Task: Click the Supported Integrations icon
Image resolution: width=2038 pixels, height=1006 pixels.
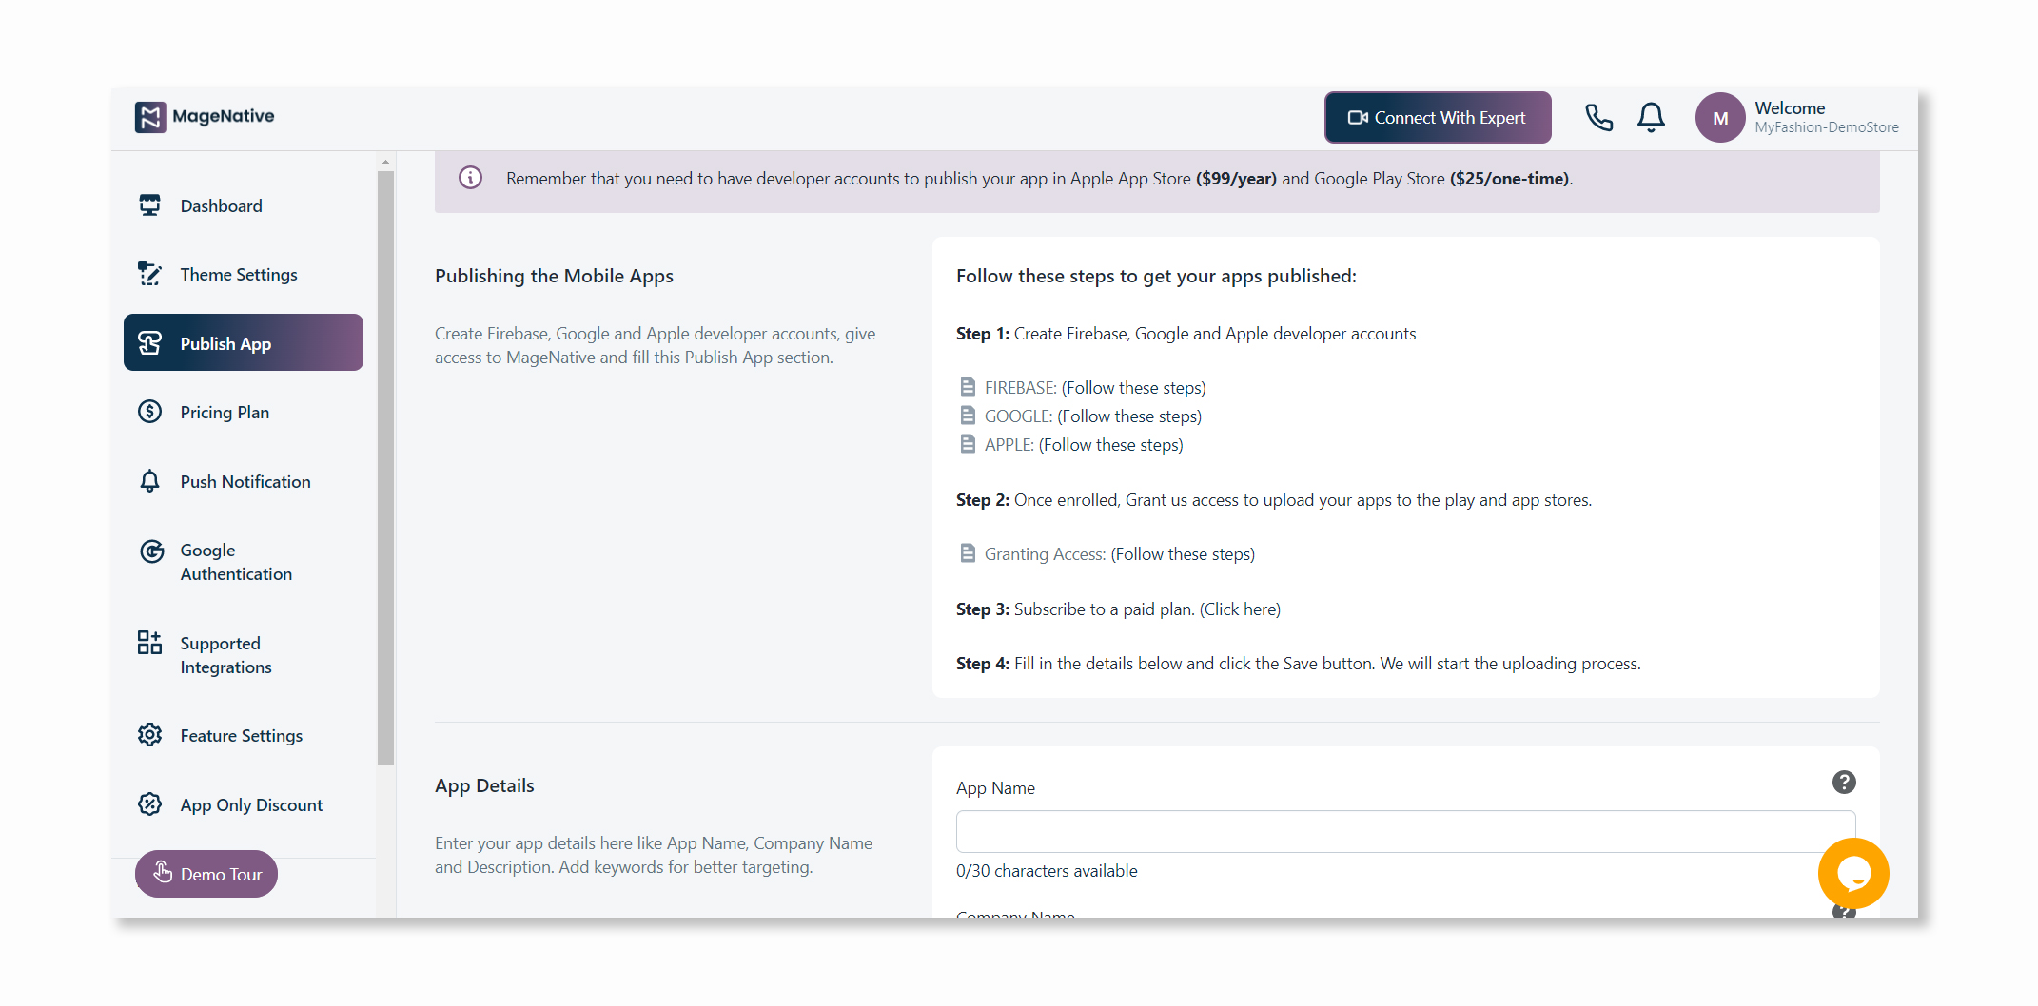Action: point(148,643)
